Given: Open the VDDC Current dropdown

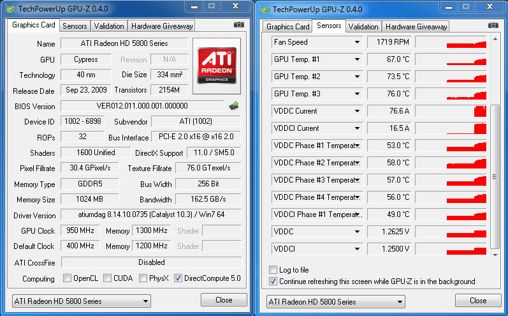Looking at the screenshot, I should 357,111.
